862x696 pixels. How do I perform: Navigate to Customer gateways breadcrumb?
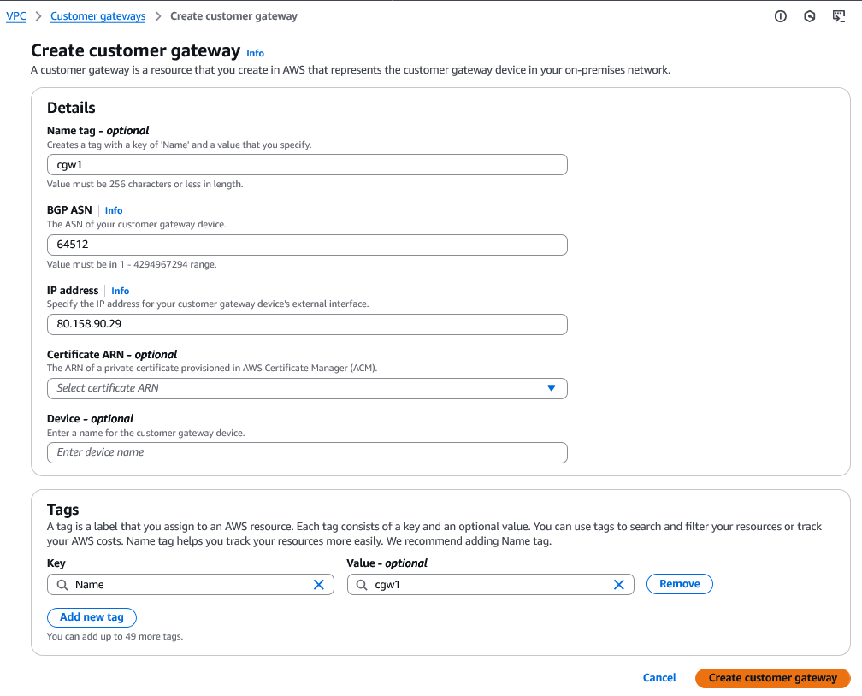pyautogui.click(x=97, y=16)
